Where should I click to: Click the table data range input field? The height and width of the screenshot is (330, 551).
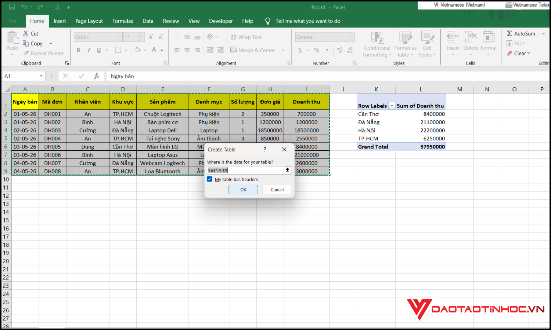click(245, 170)
